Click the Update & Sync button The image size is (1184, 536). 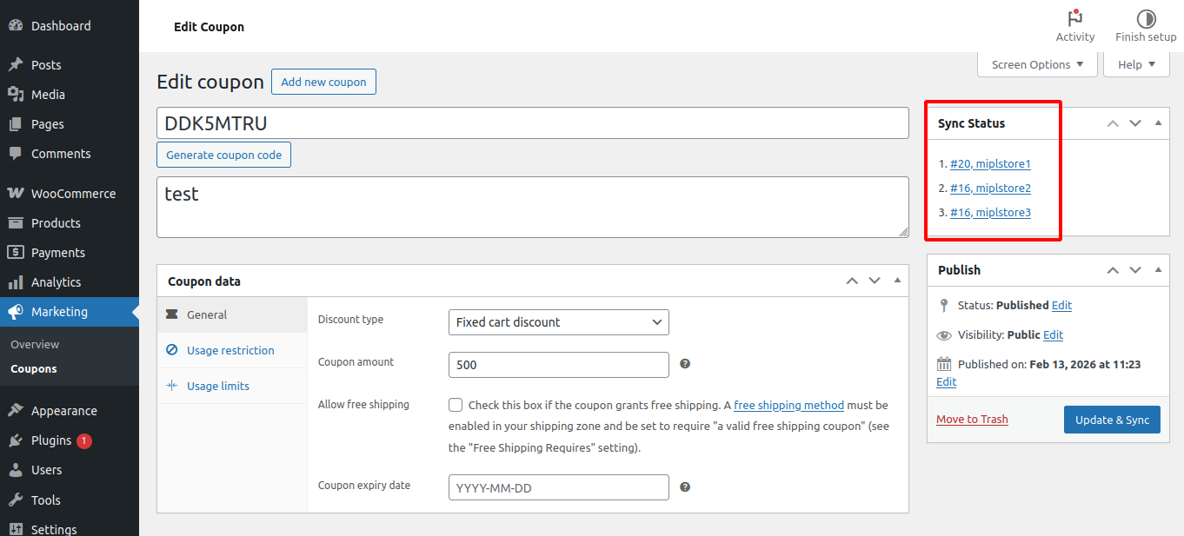click(1112, 420)
